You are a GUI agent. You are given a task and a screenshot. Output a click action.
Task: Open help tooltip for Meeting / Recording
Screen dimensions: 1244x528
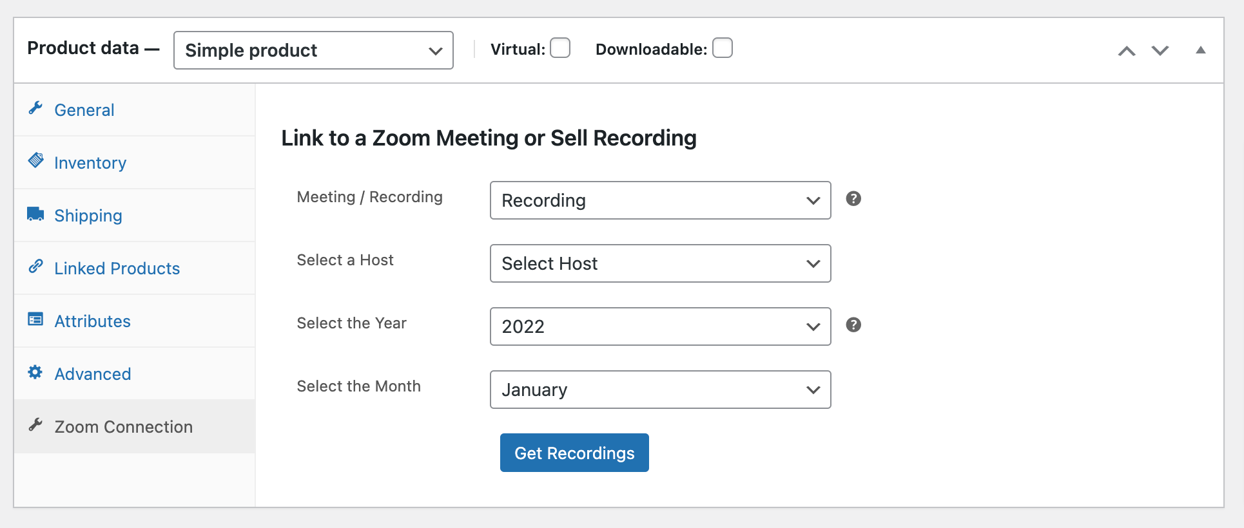(853, 198)
